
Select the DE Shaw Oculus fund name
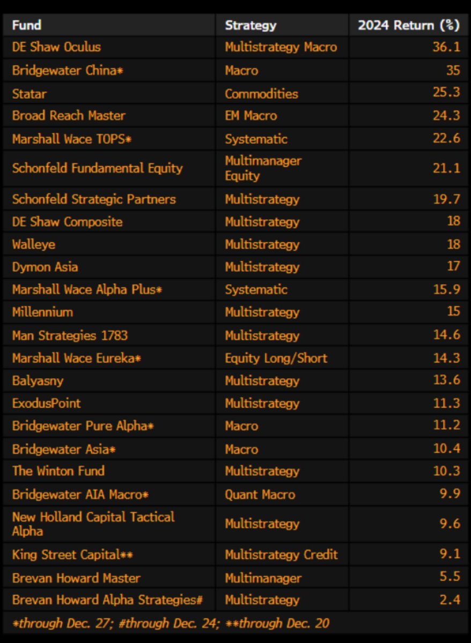[x=56, y=47]
